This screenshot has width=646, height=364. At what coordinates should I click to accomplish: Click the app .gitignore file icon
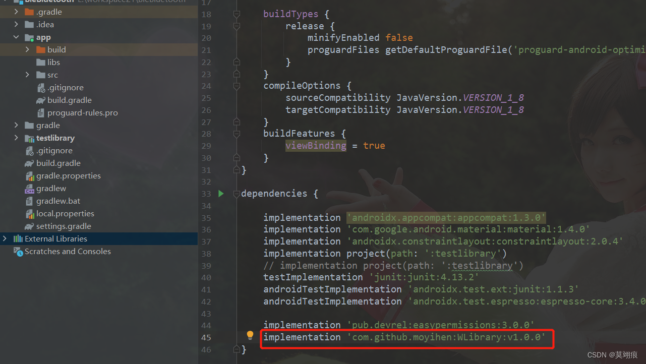(x=40, y=87)
